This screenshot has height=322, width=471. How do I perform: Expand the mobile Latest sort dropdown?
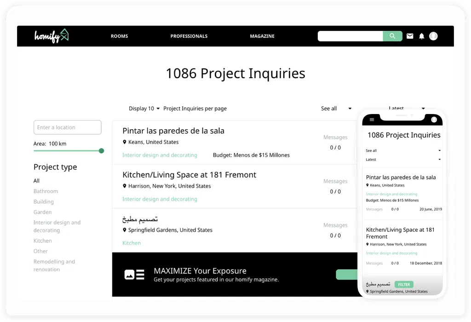pos(403,160)
